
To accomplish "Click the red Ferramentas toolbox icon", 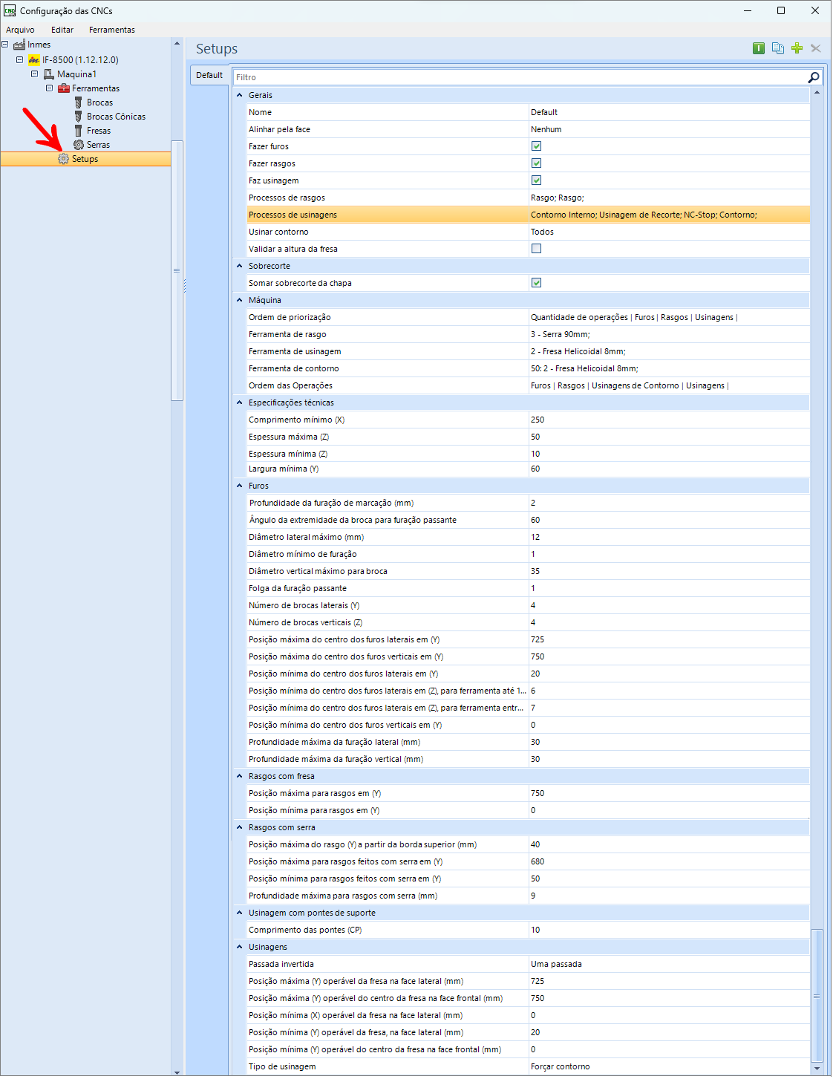I will (x=64, y=88).
